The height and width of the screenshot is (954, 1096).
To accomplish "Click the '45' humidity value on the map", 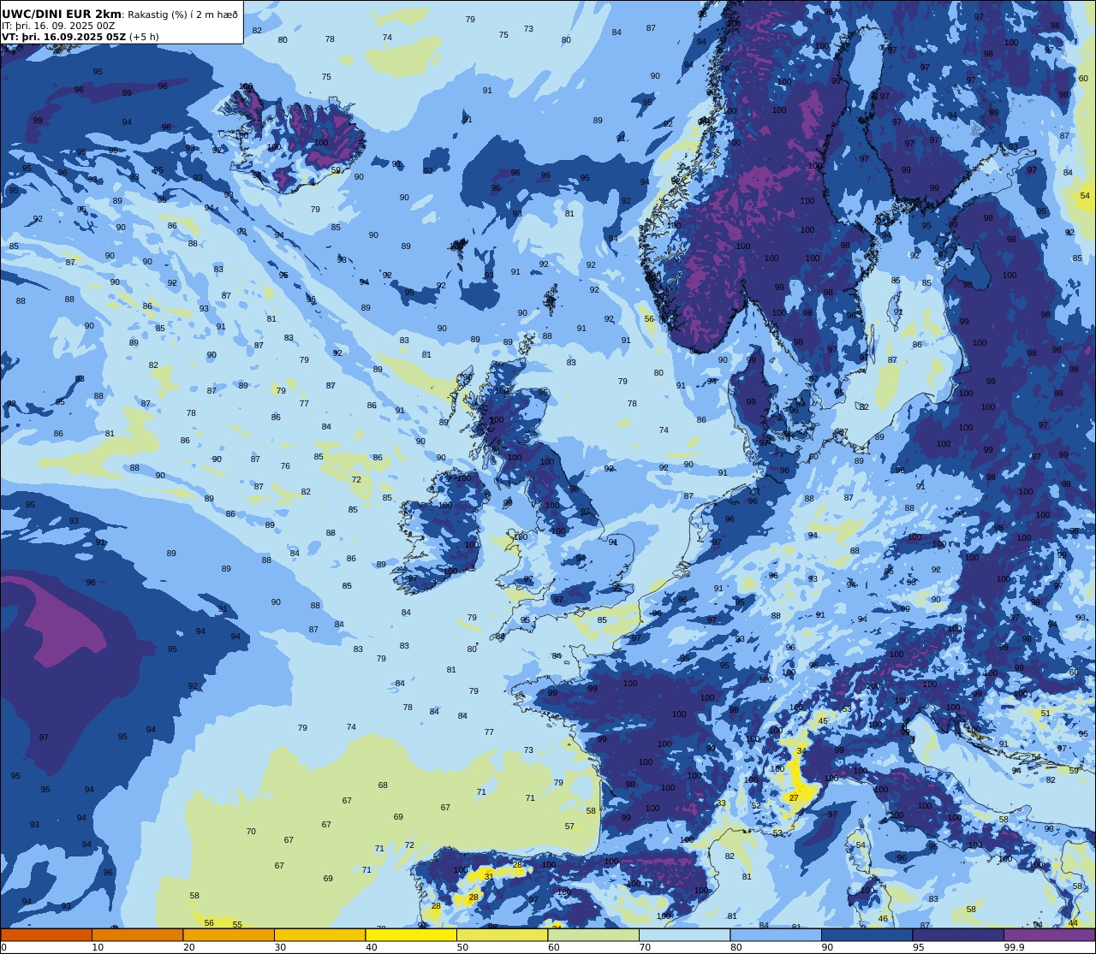I will [x=823, y=721].
